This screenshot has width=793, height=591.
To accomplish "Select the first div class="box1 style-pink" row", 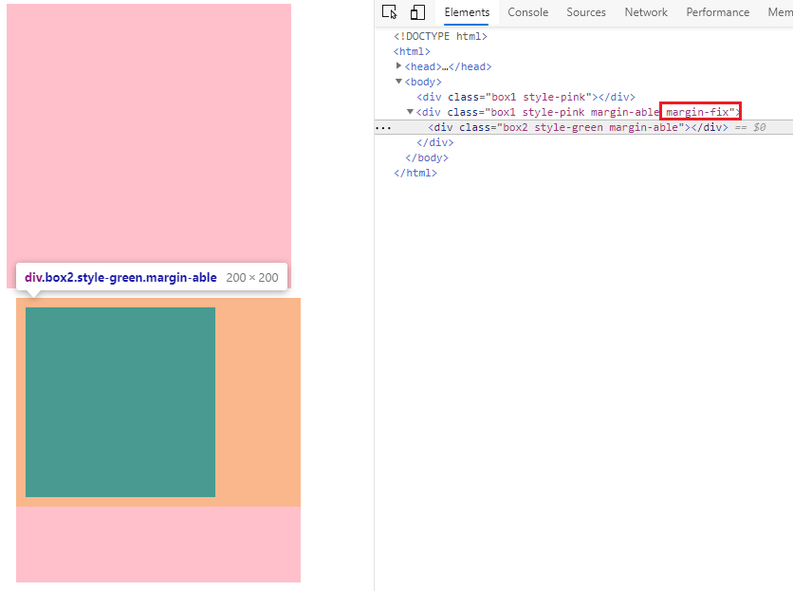I will tap(526, 97).
